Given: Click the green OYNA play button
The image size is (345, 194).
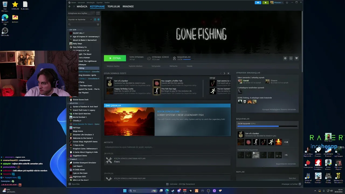Looking at the screenshot, I should [115, 58].
